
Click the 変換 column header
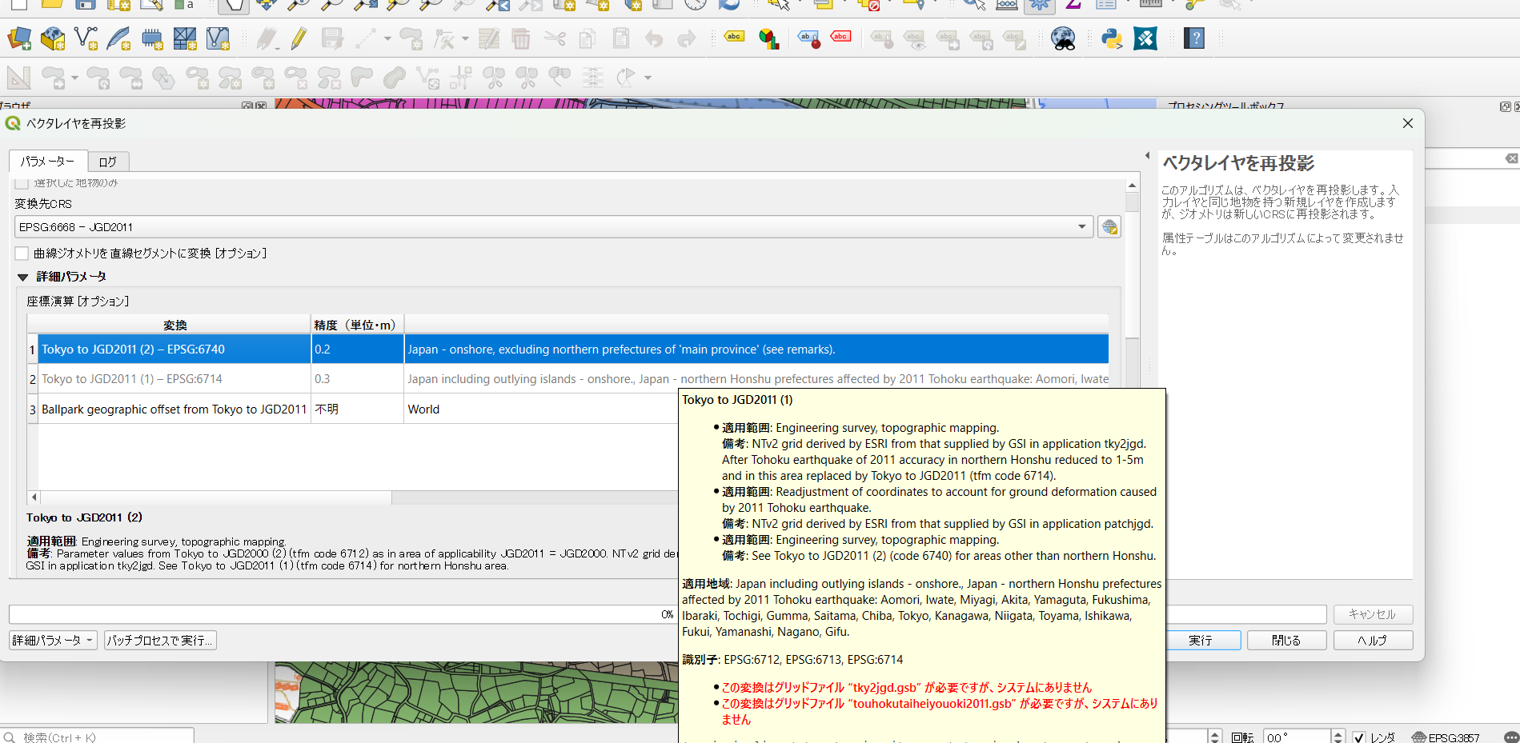click(174, 325)
